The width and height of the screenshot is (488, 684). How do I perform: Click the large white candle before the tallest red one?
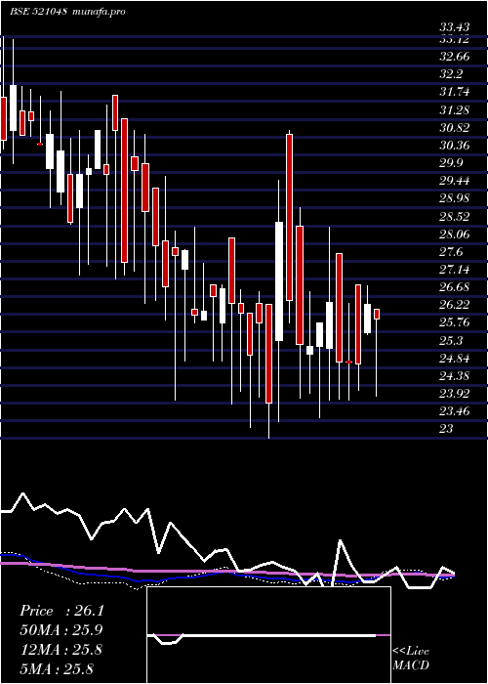point(279,281)
